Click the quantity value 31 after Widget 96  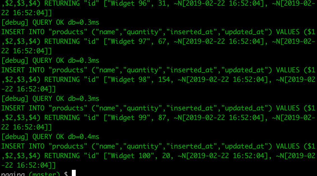(x=162, y=3)
